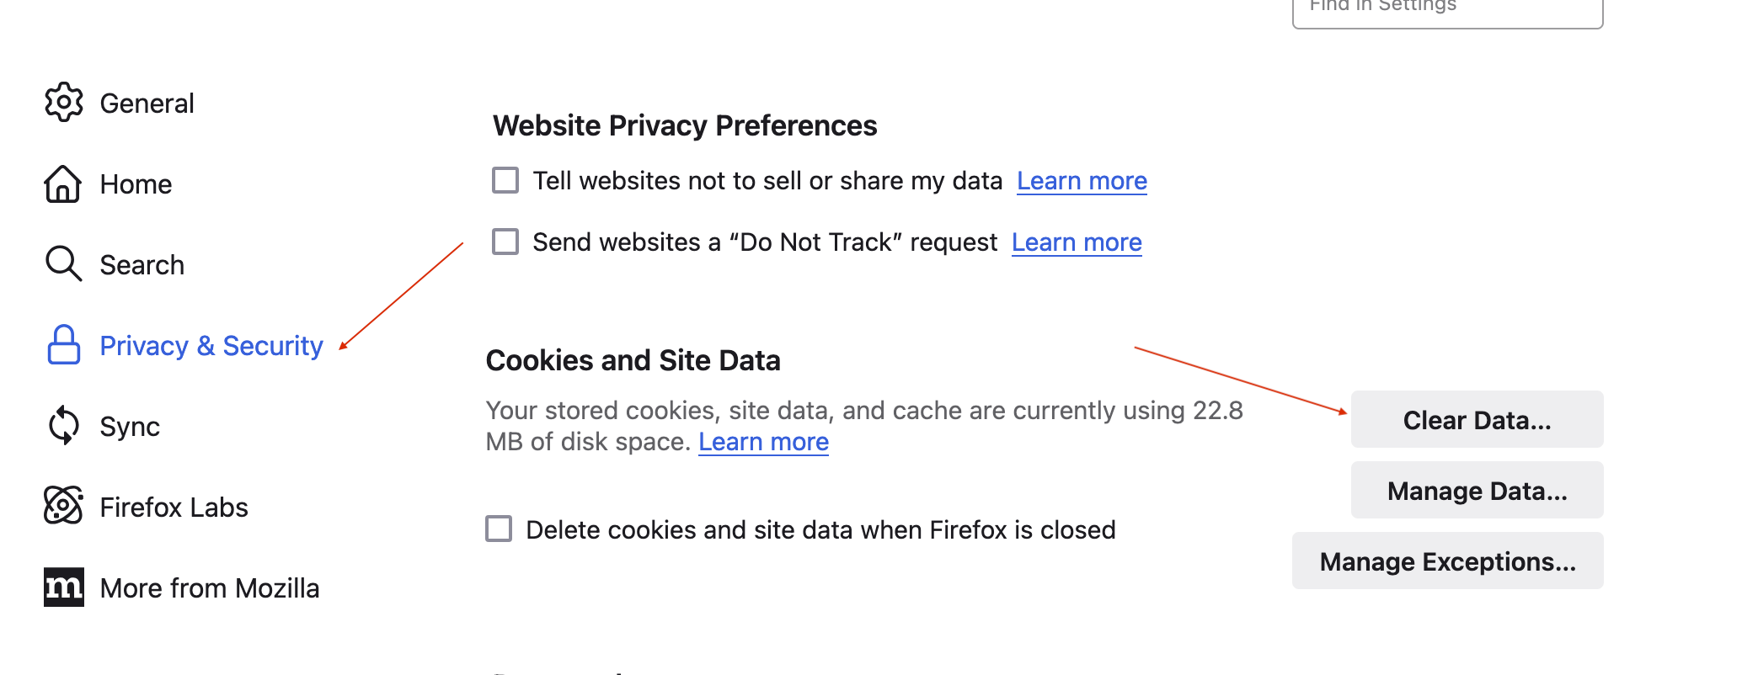Click the Privacy & Security lock icon

(64, 345)
